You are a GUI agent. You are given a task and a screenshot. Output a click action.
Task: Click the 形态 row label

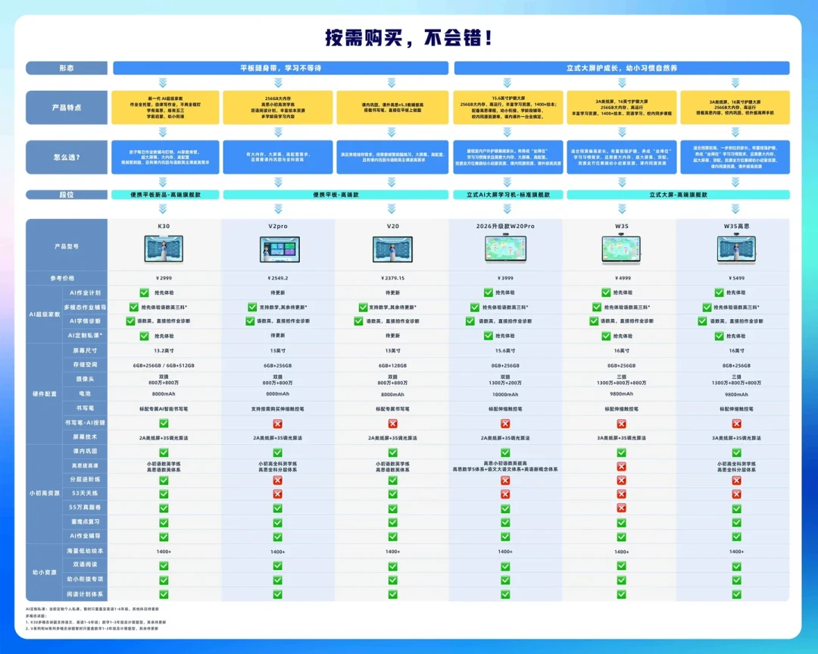coord(67,68)
